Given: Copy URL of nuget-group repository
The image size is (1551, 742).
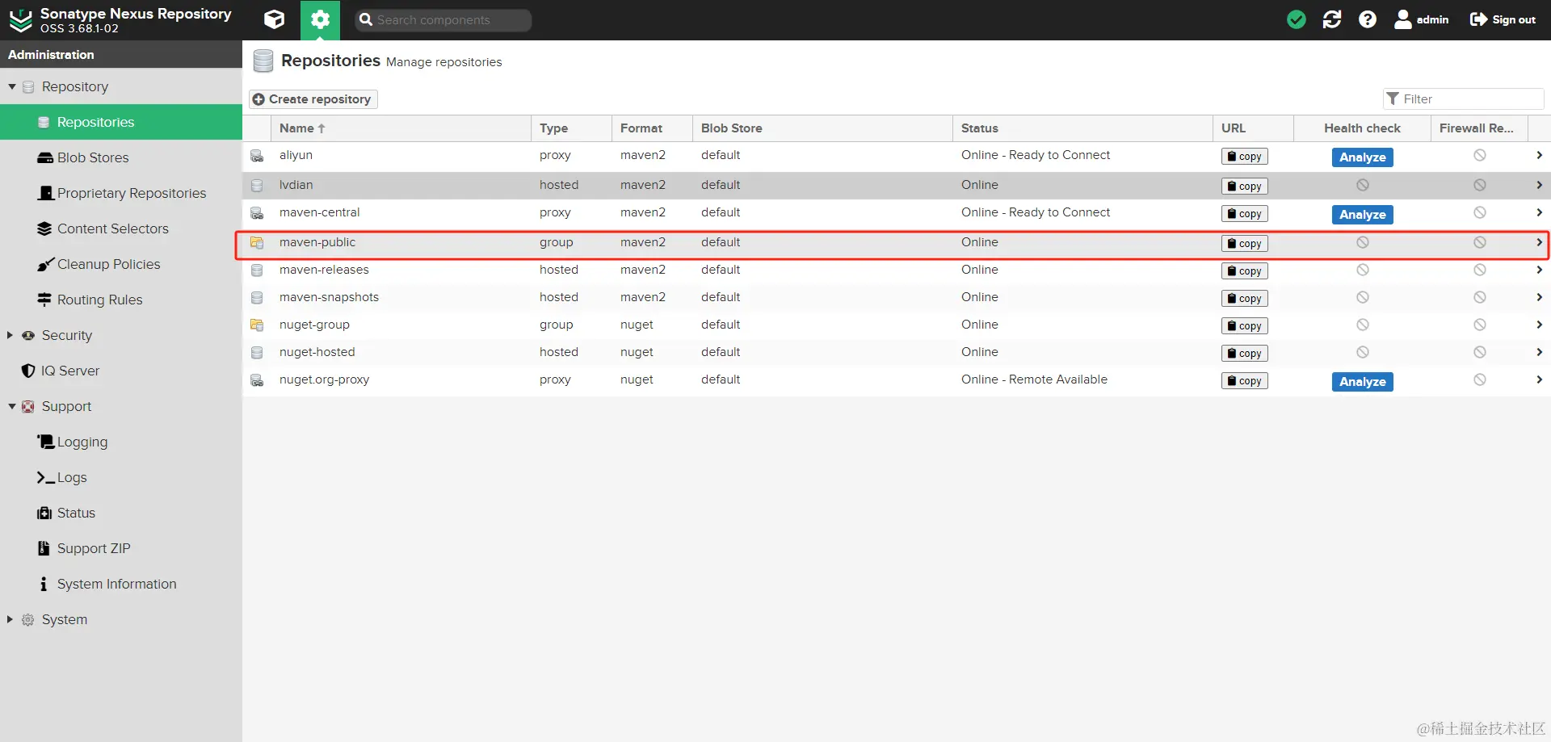Looking at the screenshot, I should coord(1244,326).
